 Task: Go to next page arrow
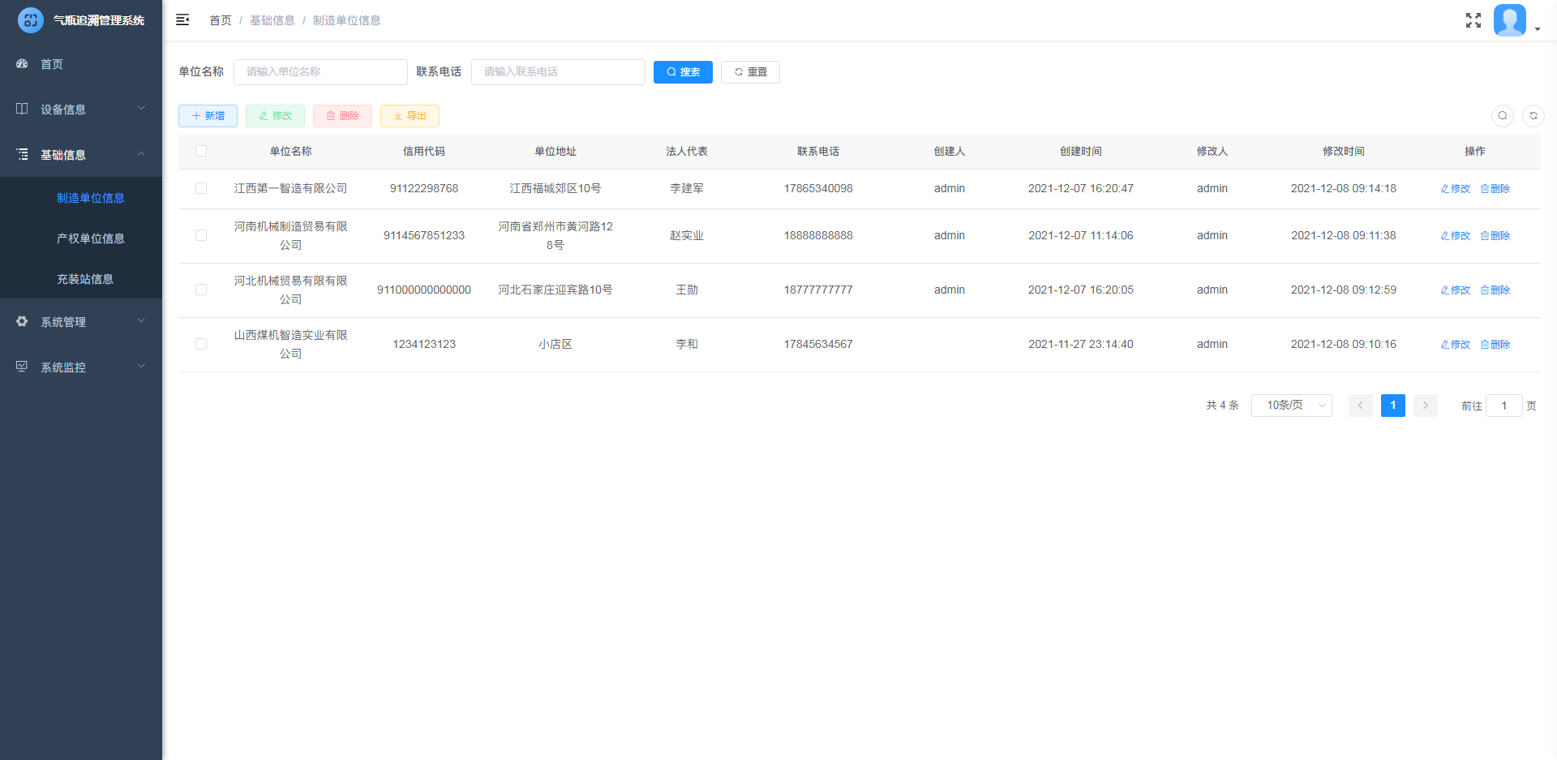(x=1426, y=406)
